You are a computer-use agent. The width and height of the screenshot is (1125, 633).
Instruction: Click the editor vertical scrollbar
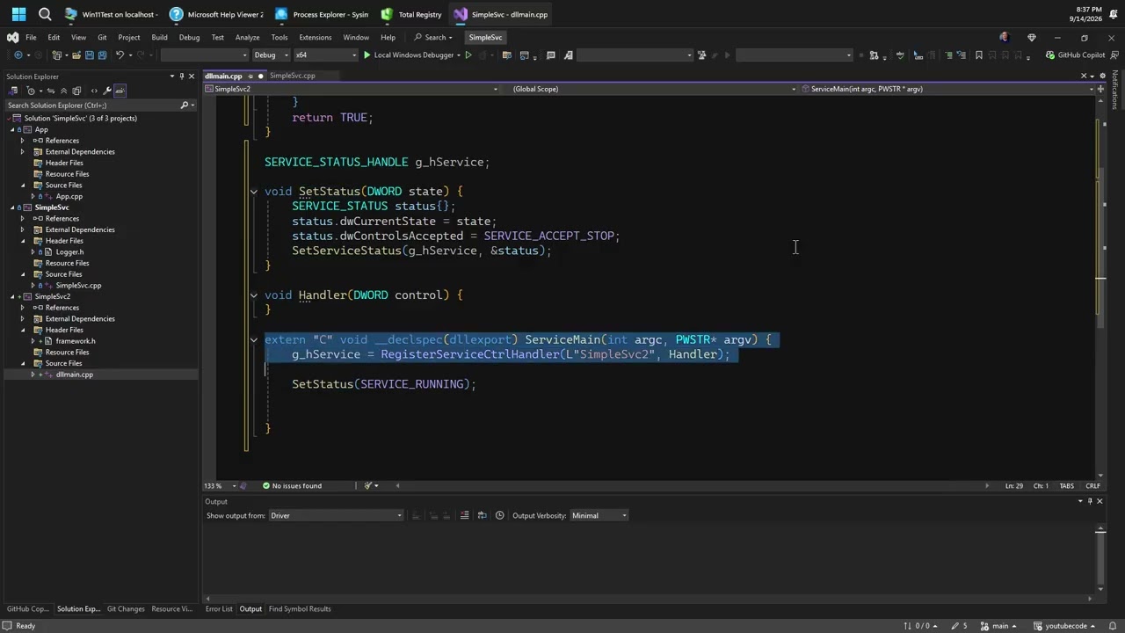pos(1101,286)
